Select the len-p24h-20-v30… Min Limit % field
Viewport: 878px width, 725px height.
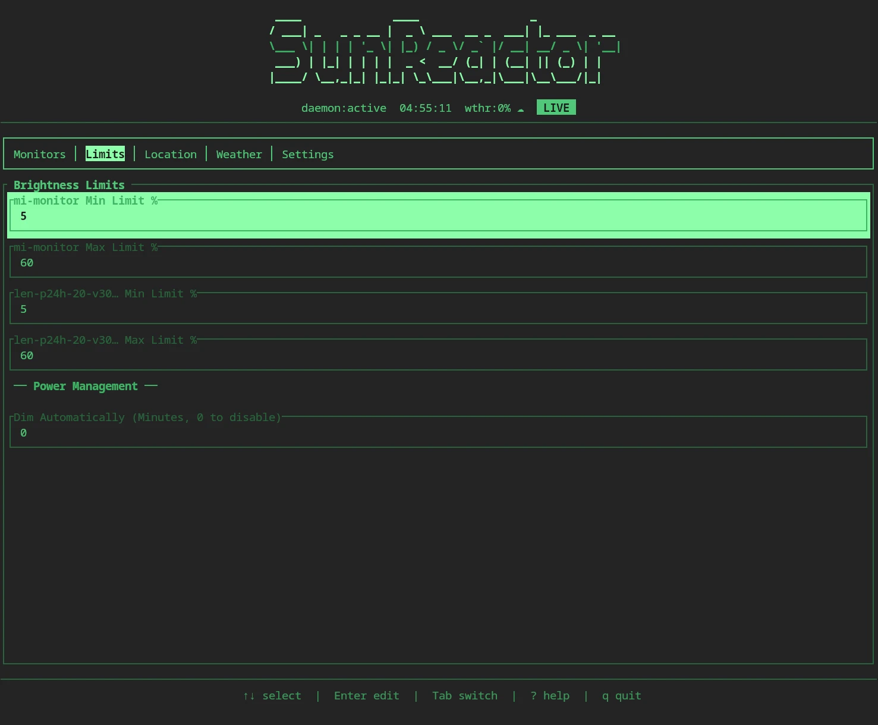tap(439, 308)
